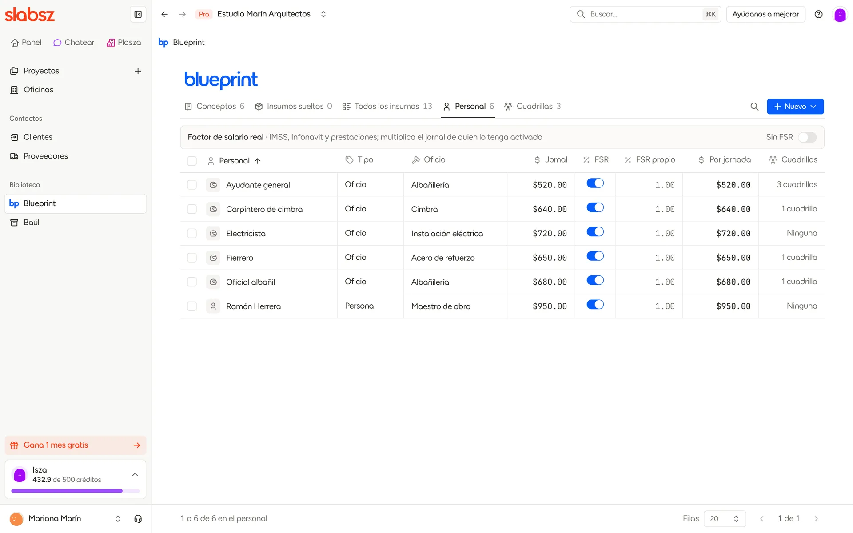Check the Fierrero row checkbox
This screenshot has height=533, width=853.
(x=192, y=258)
